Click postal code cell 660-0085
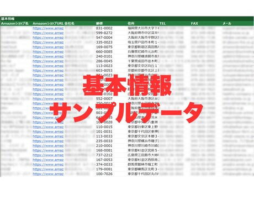The width and height of the screenshot is (254, 210). pos(104,52)
